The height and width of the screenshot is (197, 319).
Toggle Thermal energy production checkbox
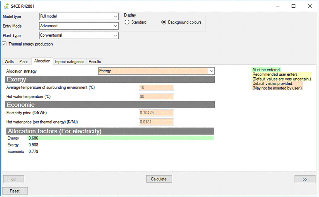[x=4, y=44]
